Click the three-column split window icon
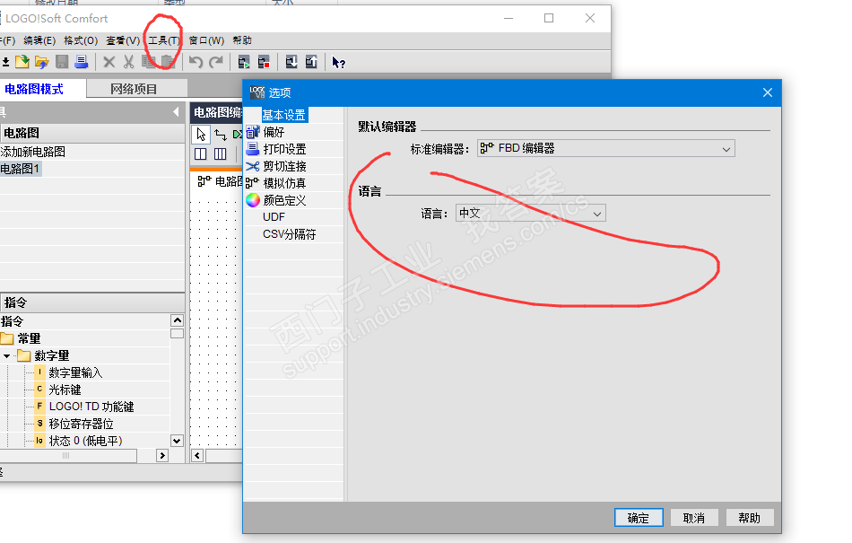852x543 pixels. coord(220,153)
